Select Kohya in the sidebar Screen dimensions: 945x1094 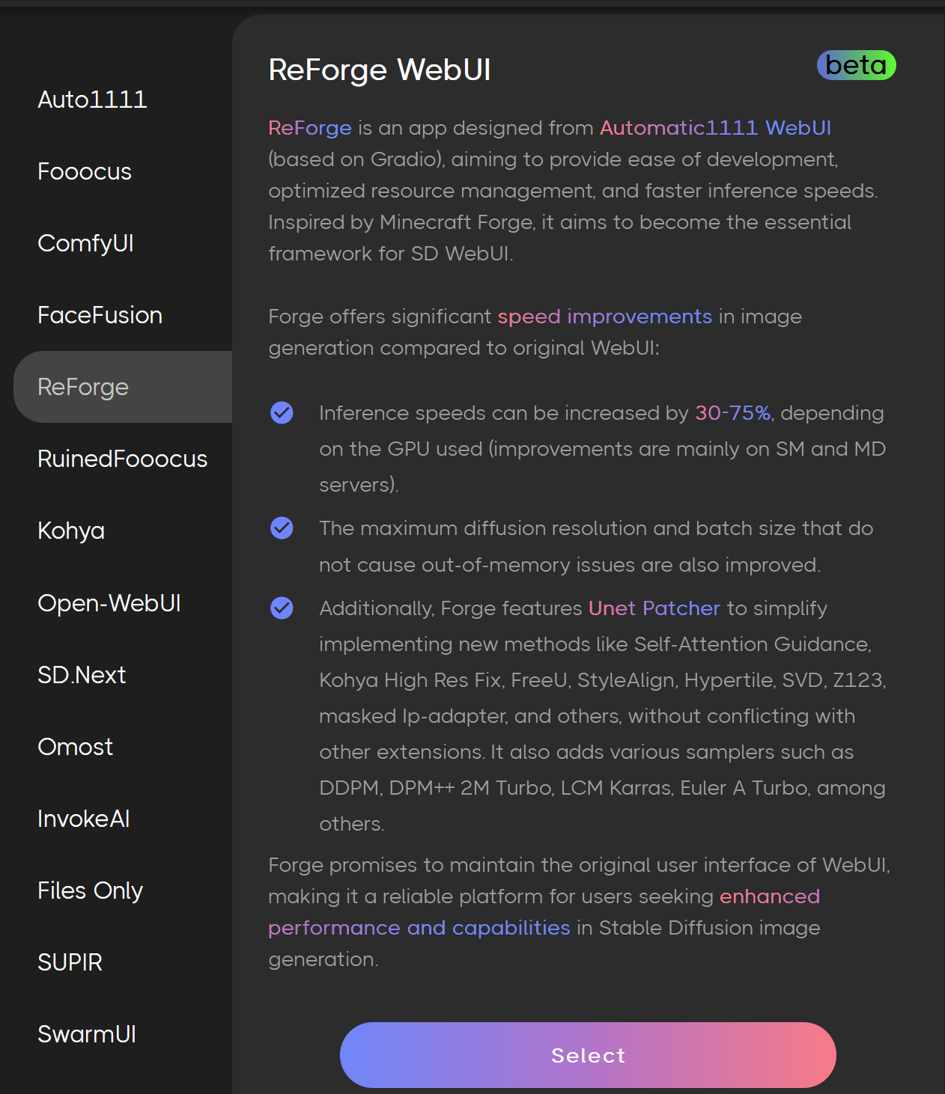coord(70,531)
